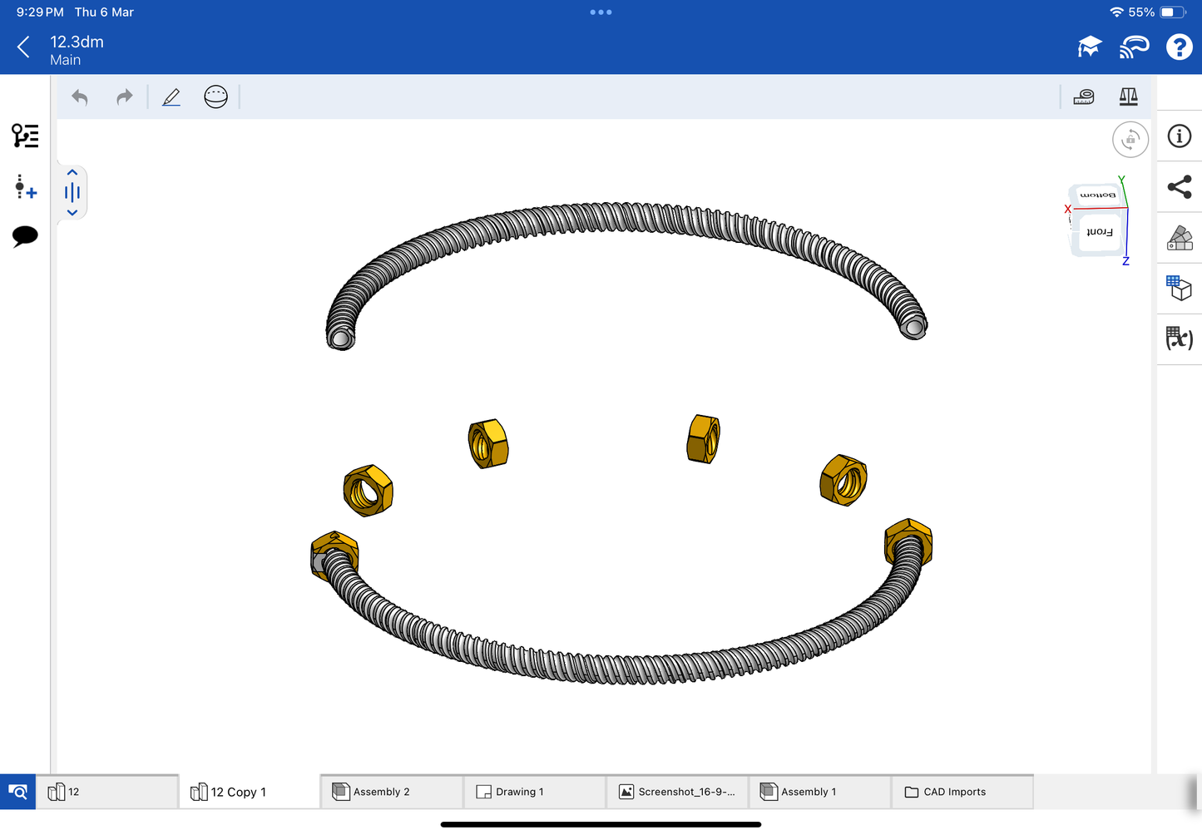This screenshot has width=1202, height=835.
Task: Click the redo arrow in toolbar
Action: 124,97
